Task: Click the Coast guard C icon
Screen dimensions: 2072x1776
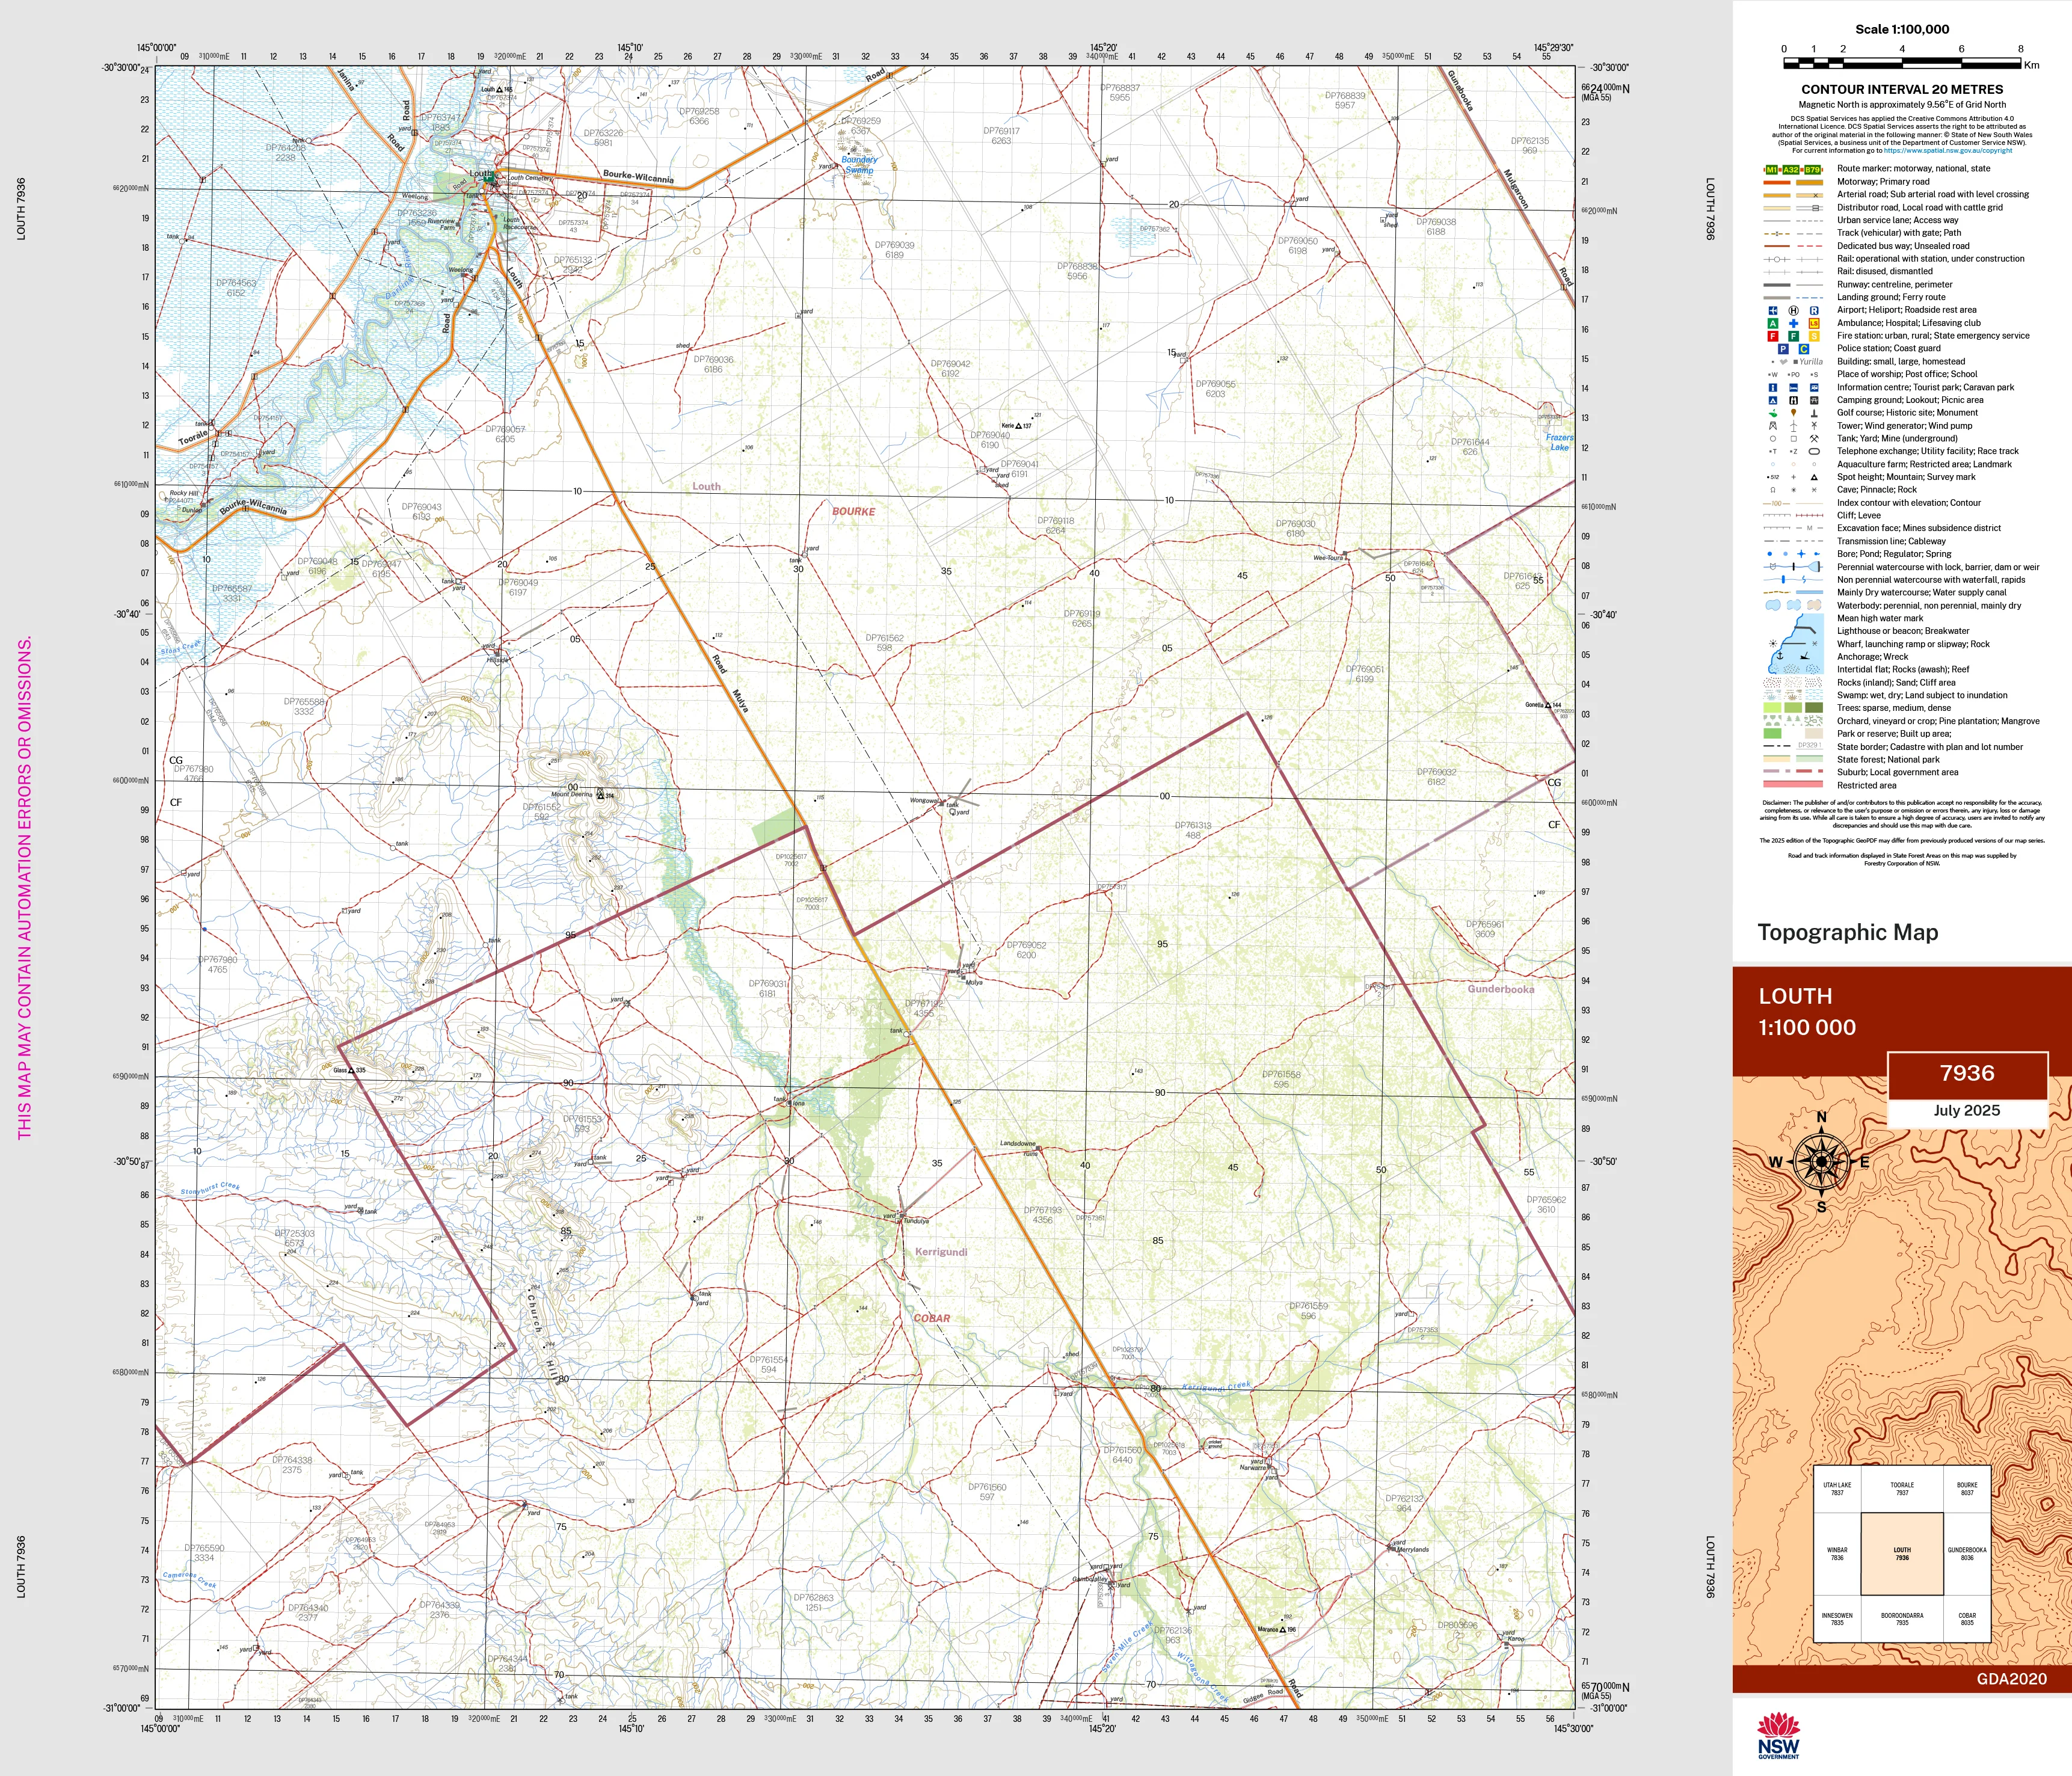Action: tap(1804, 349)
